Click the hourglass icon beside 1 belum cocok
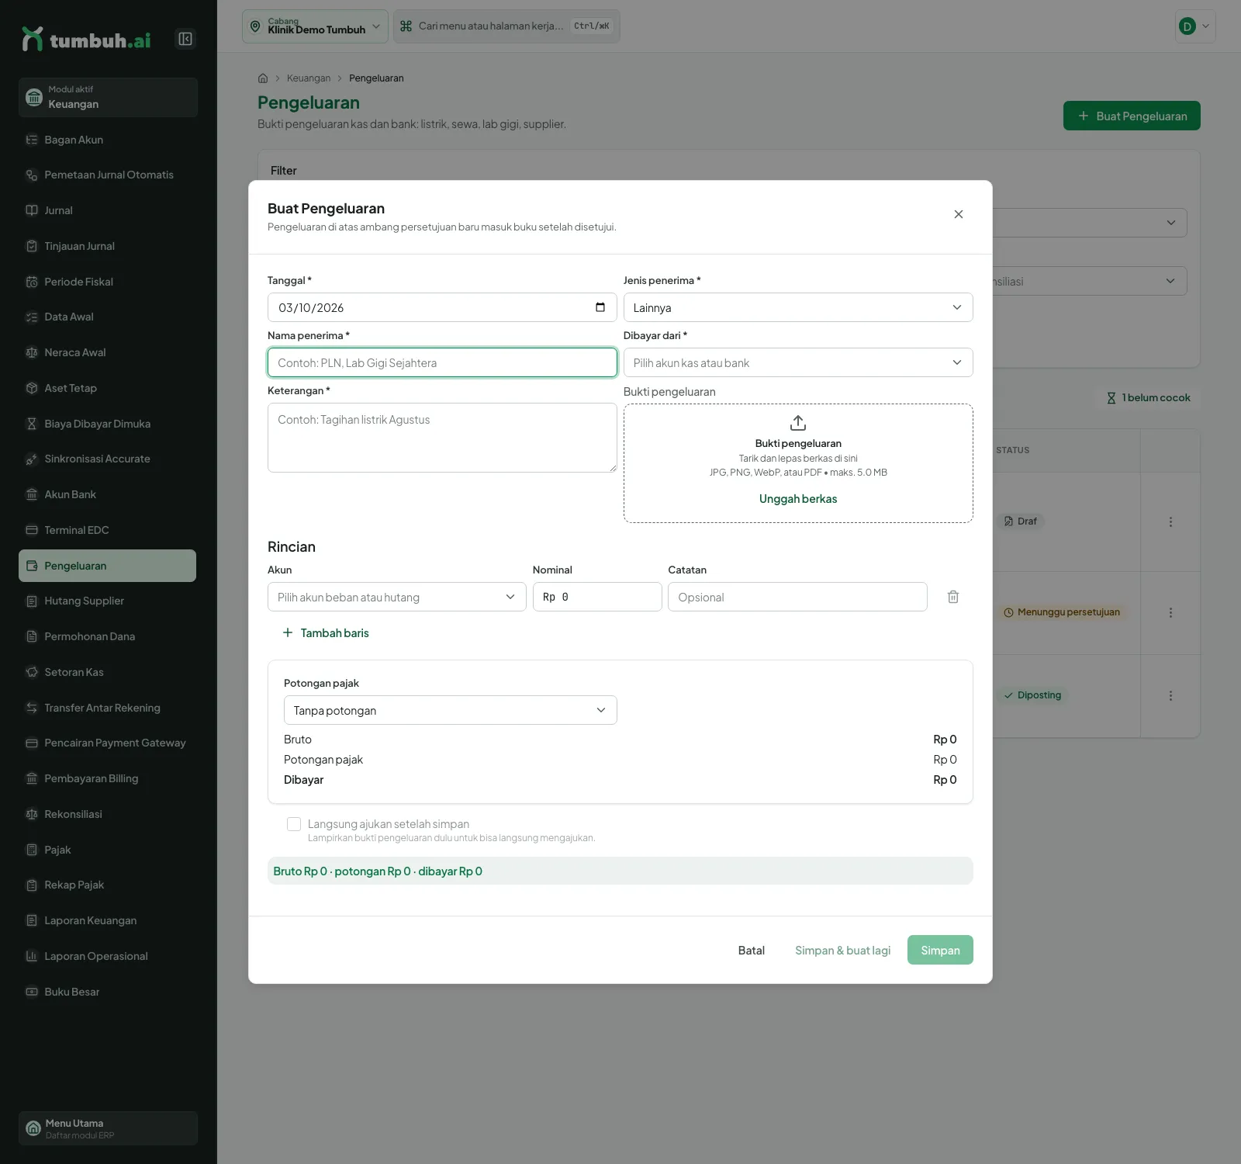Viewport: 1241px width, 1164px height. pyautogui.click(x=1111, y=398)
